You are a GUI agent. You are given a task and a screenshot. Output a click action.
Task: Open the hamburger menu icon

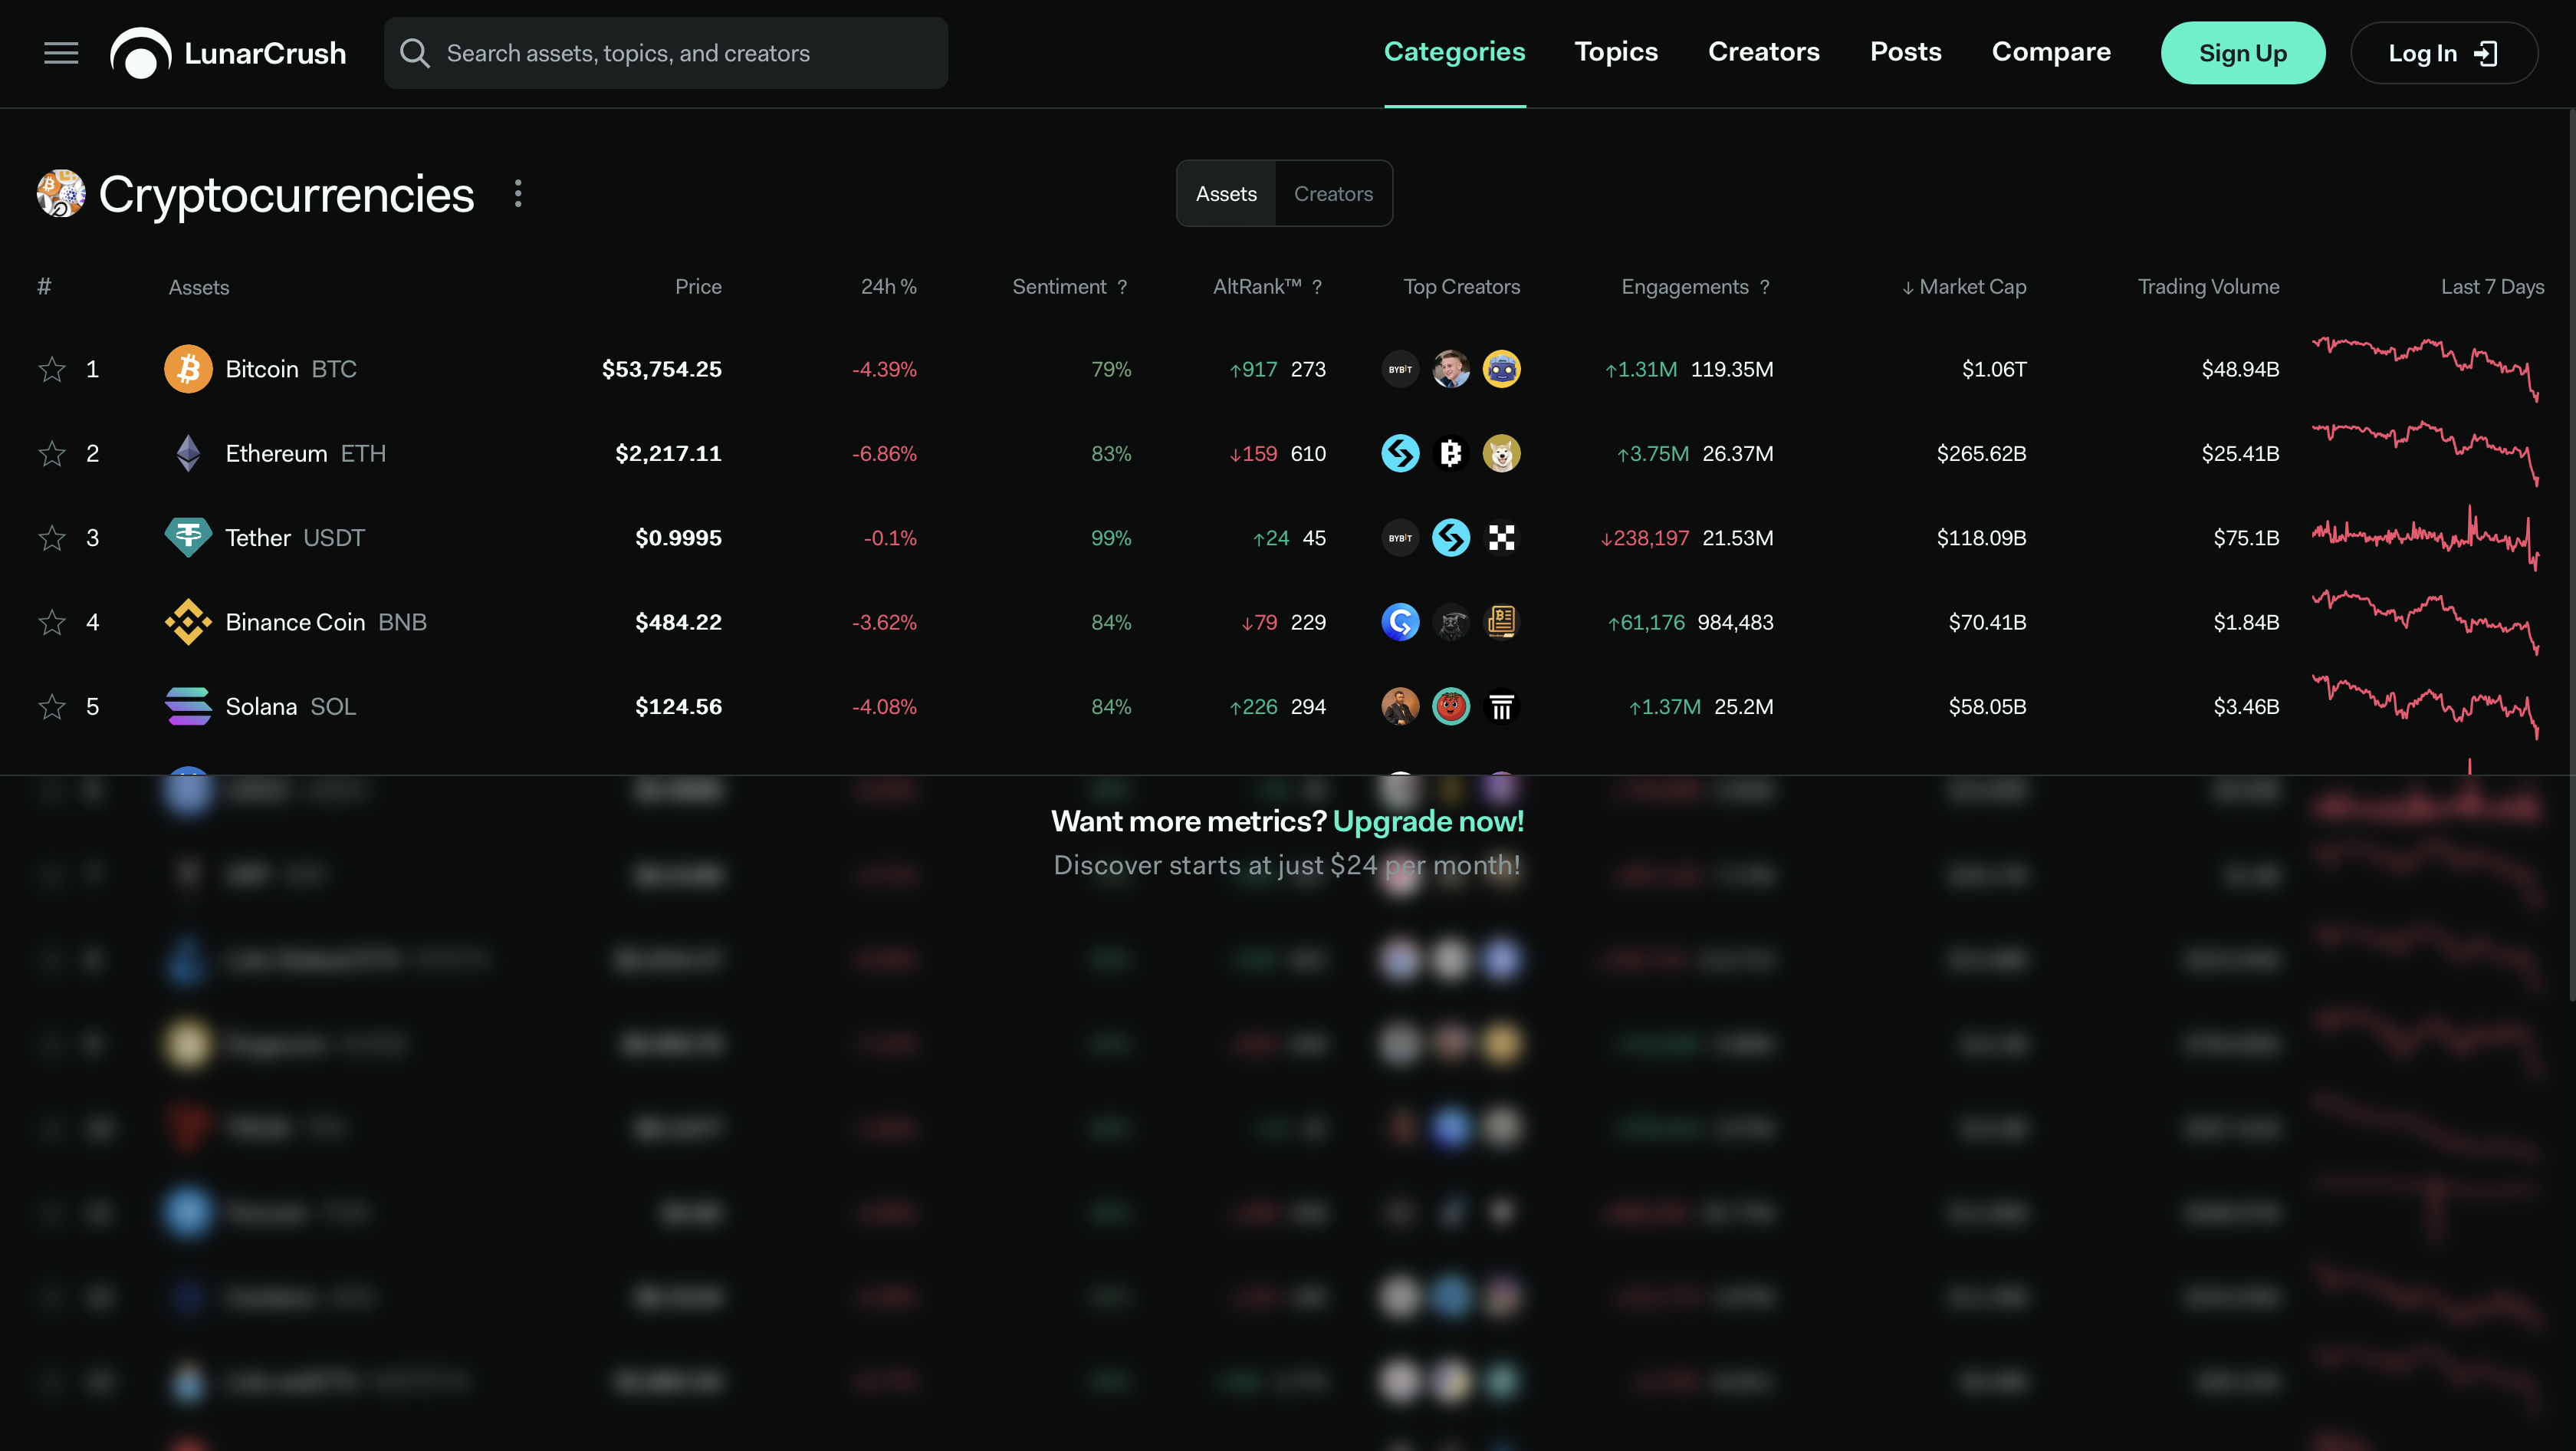tap(61, 53)
